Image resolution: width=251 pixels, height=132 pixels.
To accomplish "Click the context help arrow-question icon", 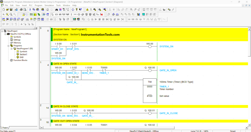I will (80, 10).
